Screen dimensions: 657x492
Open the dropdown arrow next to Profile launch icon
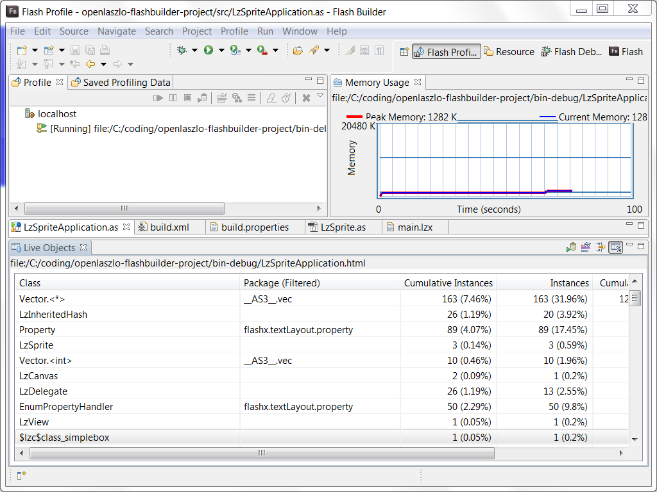pos(248,51)
